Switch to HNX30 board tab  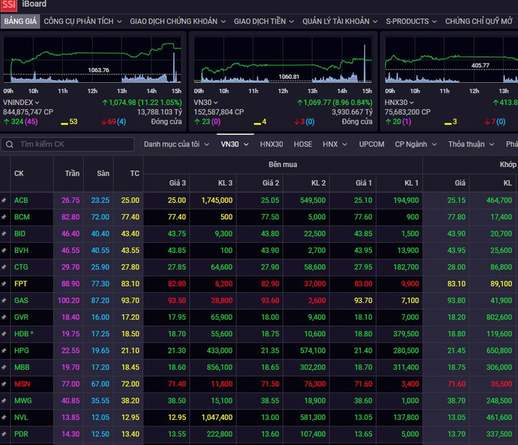point(272,144)
